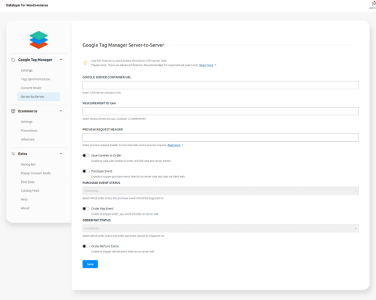Screen dimensions: 376x300
Task: Focus the Measurement ID GA4 field
Action: [221, 111]
